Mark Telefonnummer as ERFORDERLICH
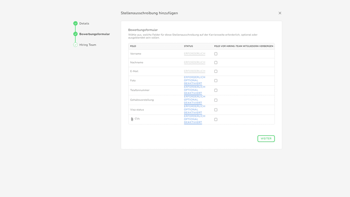The width and height of the screenshot is (350, 197). click(194, 87)
